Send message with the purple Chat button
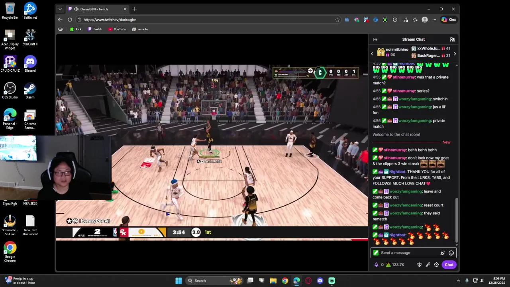The height and width of the screenshot is (287, 510). pos(449,265)
